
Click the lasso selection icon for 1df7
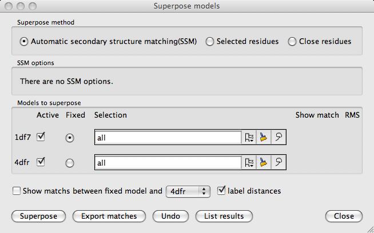[278, 138]
